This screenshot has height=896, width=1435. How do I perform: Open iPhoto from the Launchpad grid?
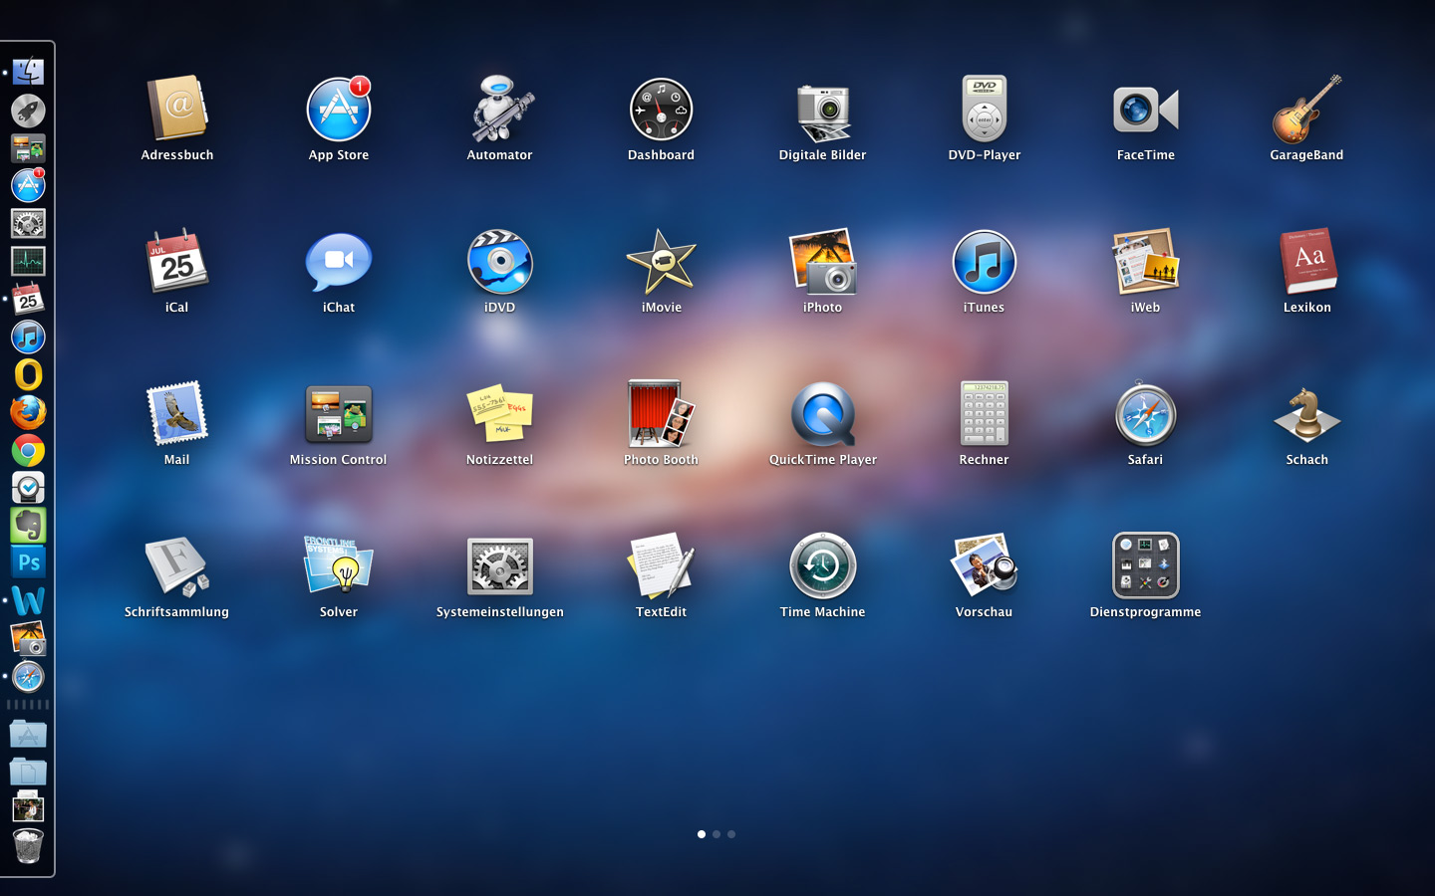823,261
